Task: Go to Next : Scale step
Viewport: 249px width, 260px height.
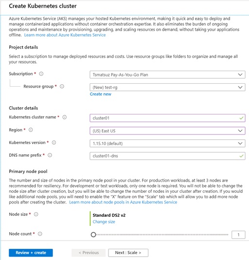Action: 128,253
